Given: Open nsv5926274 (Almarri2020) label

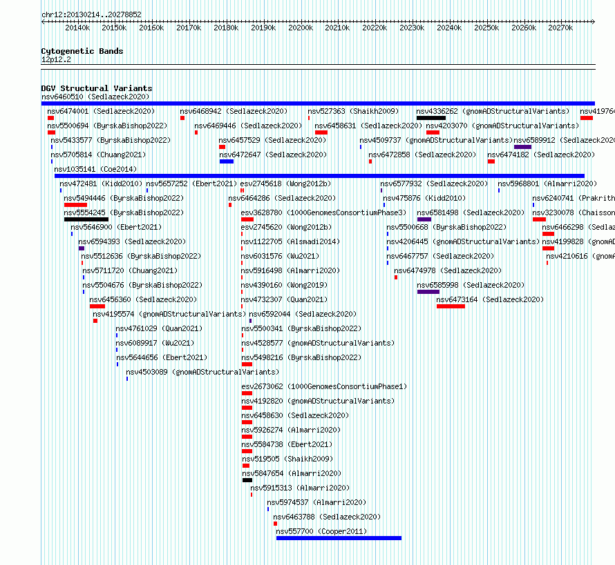Looking at the screenshot, I should pos(291,430).
